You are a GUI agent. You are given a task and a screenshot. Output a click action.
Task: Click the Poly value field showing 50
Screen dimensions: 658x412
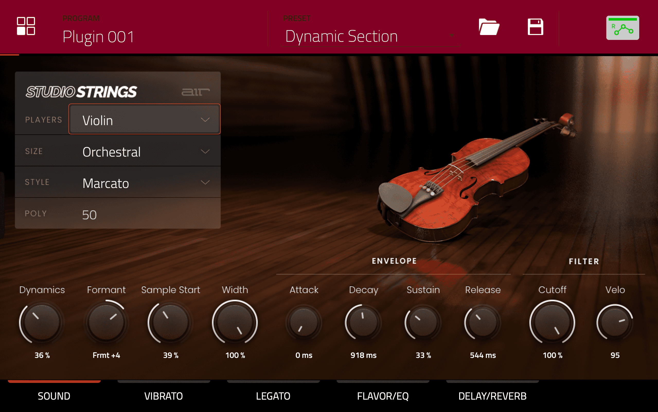point(90,214)
